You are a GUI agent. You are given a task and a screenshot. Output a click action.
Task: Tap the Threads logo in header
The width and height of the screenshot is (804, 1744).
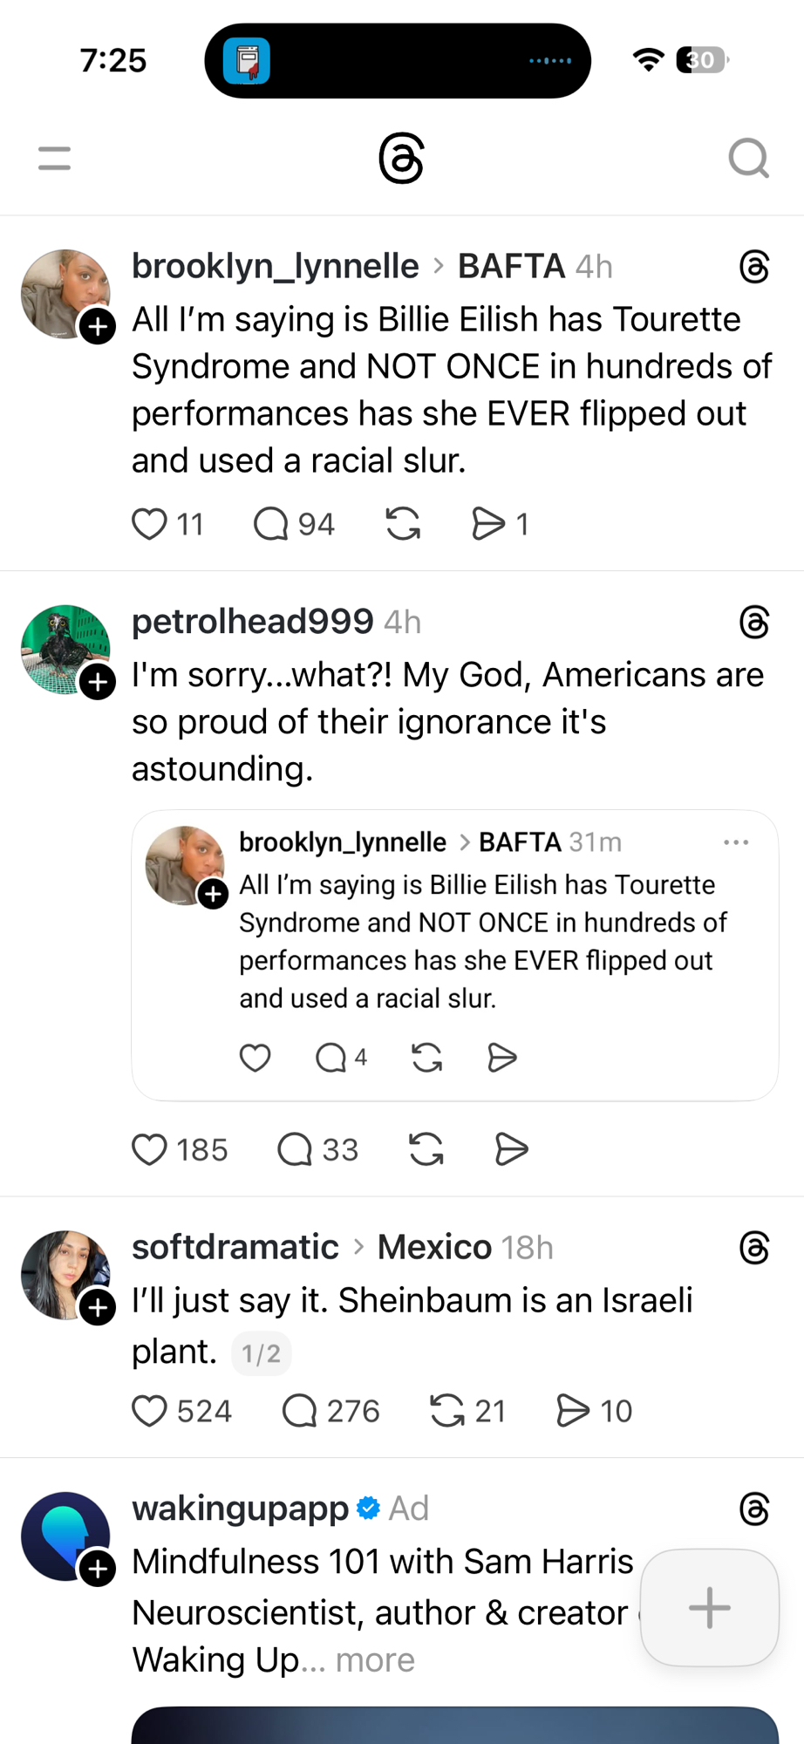click(x=401, y=158)
